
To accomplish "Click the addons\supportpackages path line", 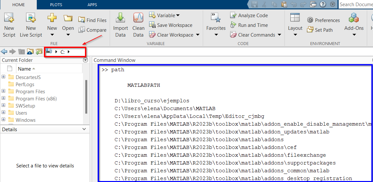I will (x=225, y=163).
